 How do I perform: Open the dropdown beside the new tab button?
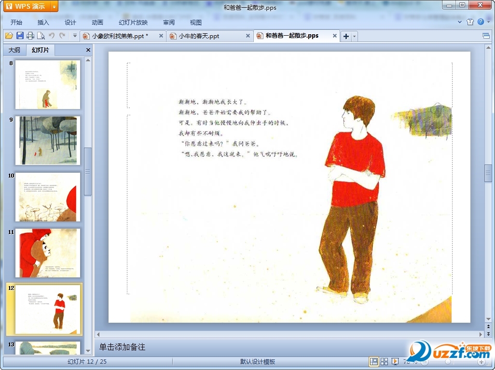[x=354, y=36]
